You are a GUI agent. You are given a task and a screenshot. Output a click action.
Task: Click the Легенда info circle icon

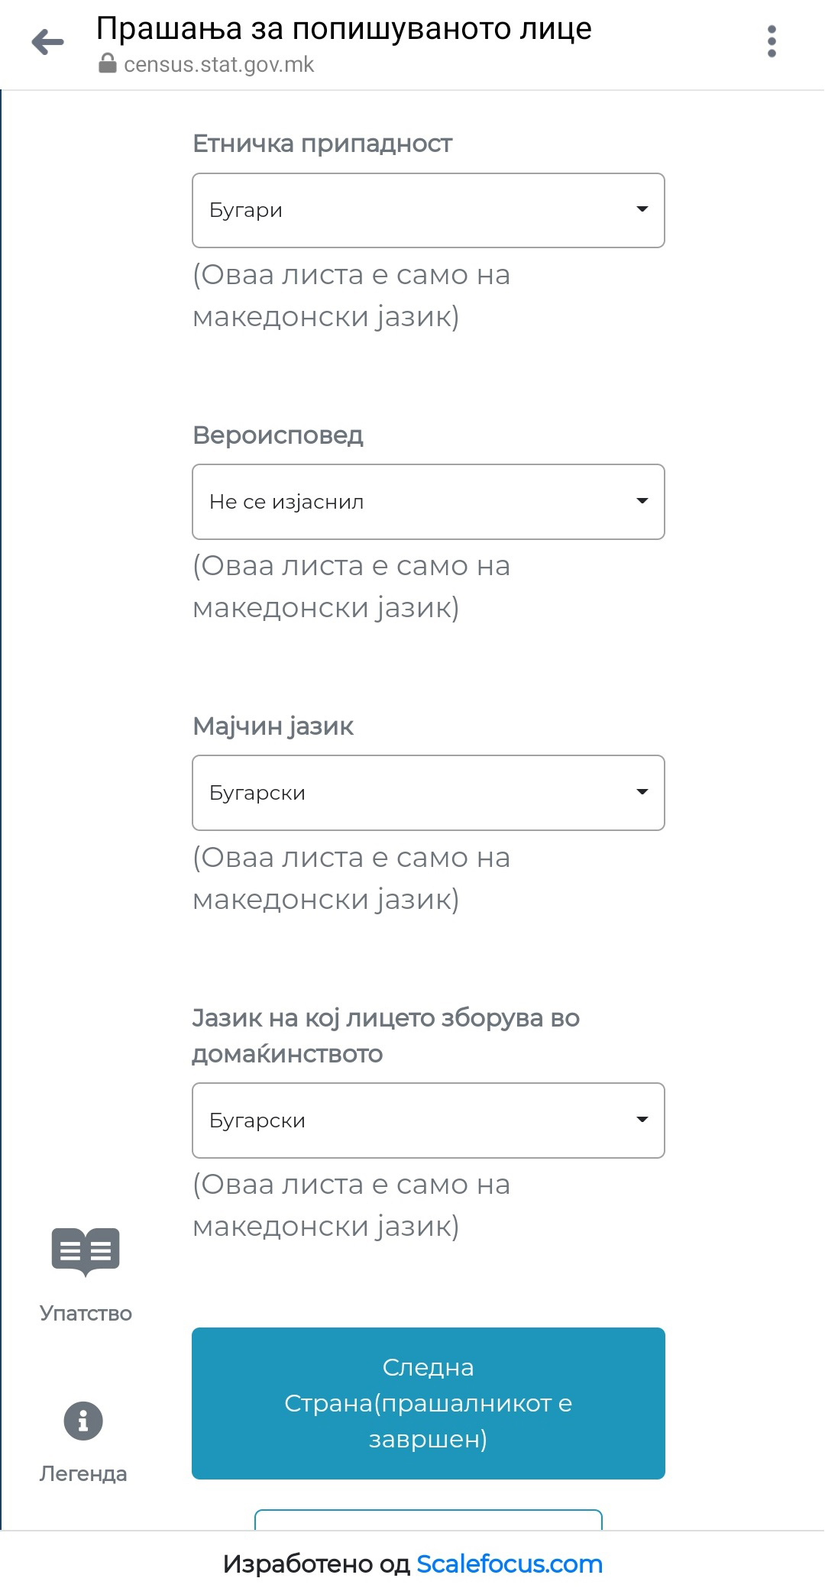(x=83, y=1421)
